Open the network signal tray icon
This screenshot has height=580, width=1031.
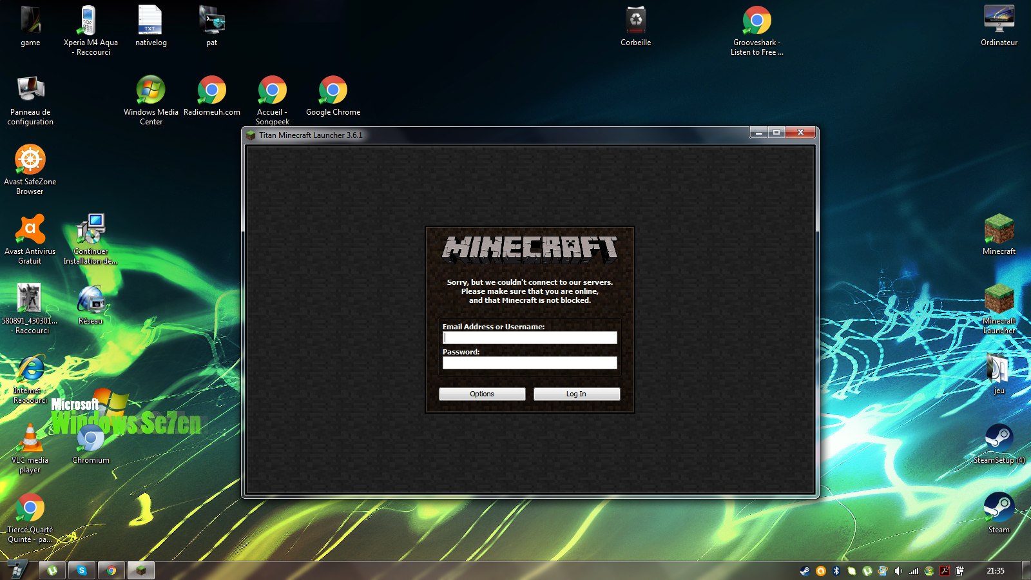[x=914, y=570]
